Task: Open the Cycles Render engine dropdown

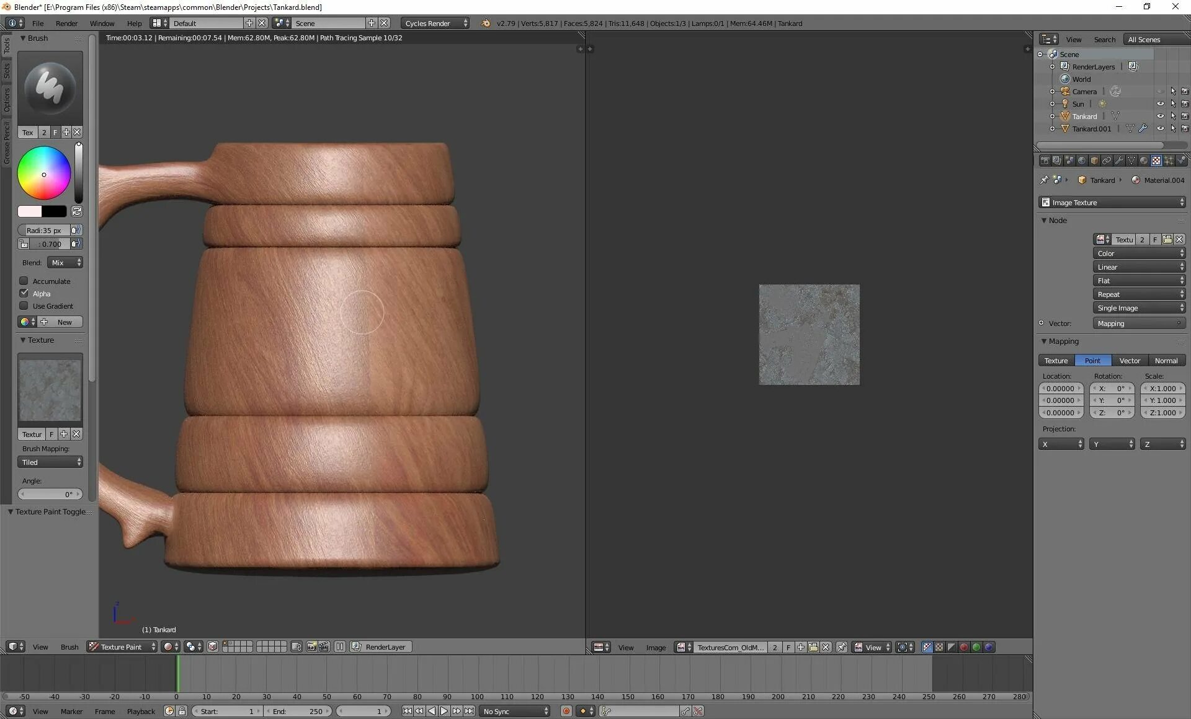Action: coord(435,23)
